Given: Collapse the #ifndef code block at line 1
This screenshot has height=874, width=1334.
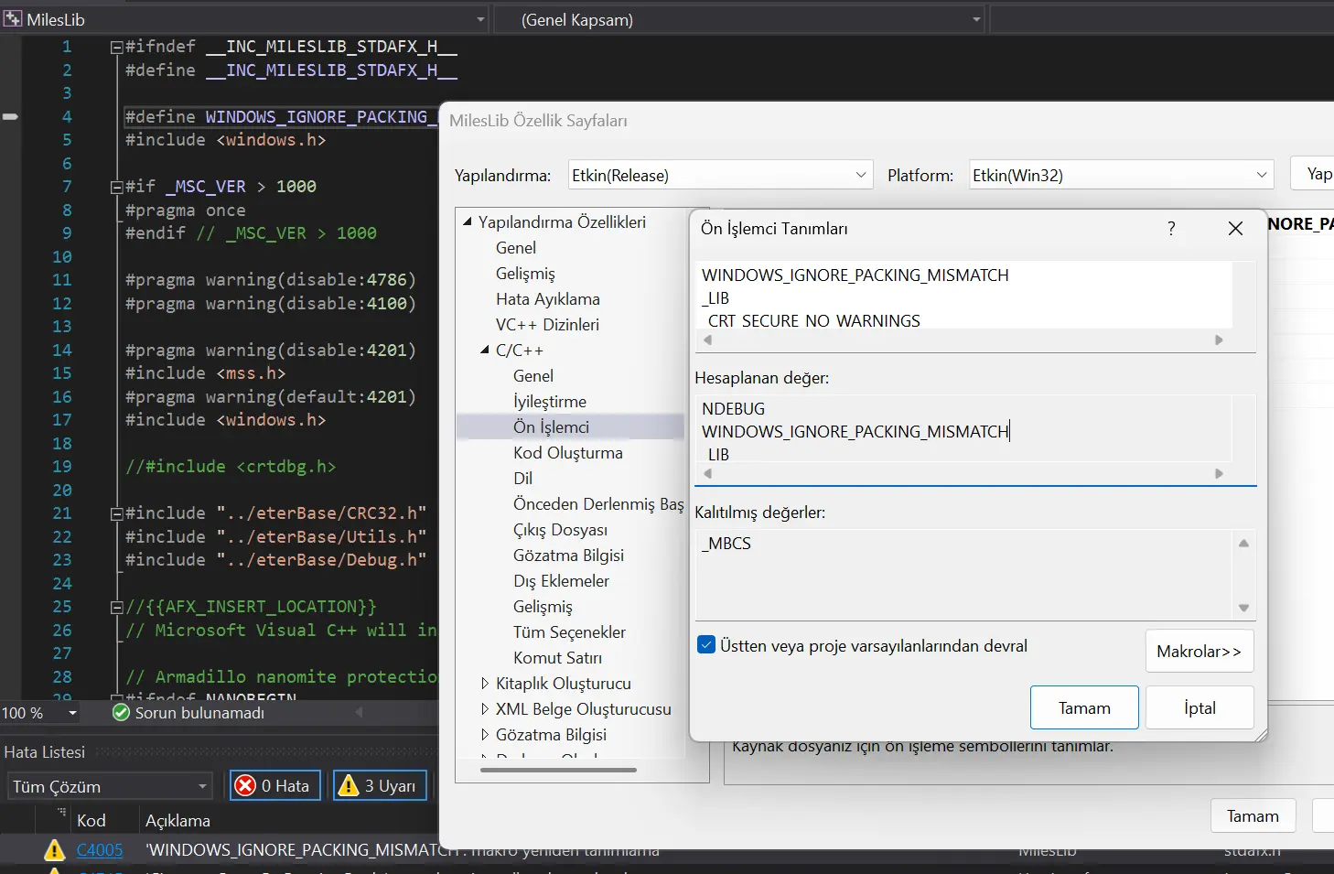Looking at the screenshot, I should point(116,47).
